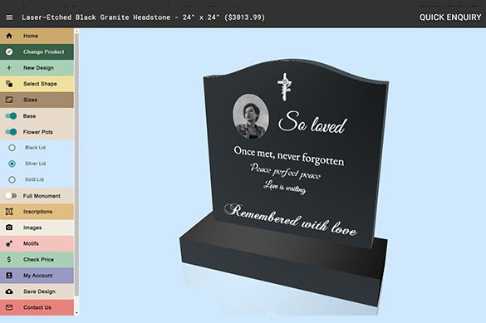
Task: Click the Change Product compass icon
Action: [x=9, y=51]
